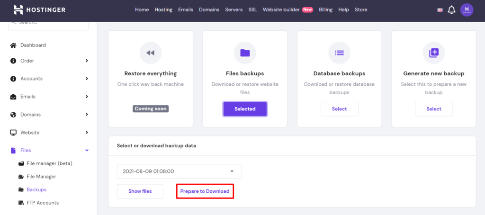Select Database backups option

tap(339, 109)
